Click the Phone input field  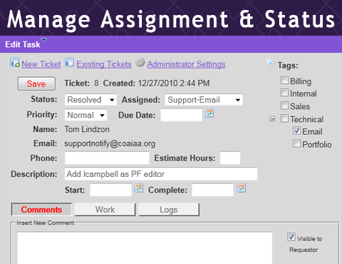pyautogui.click(x=107, y=158)
